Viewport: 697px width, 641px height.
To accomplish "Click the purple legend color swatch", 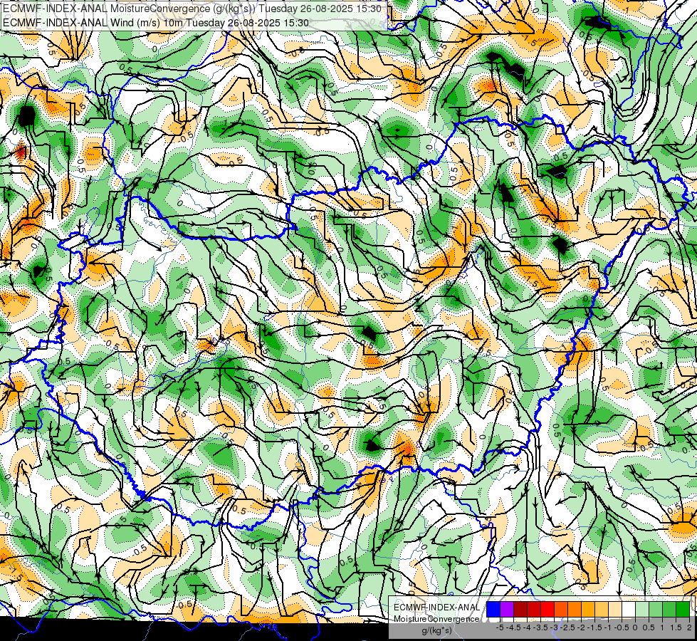I will point(507,609).
